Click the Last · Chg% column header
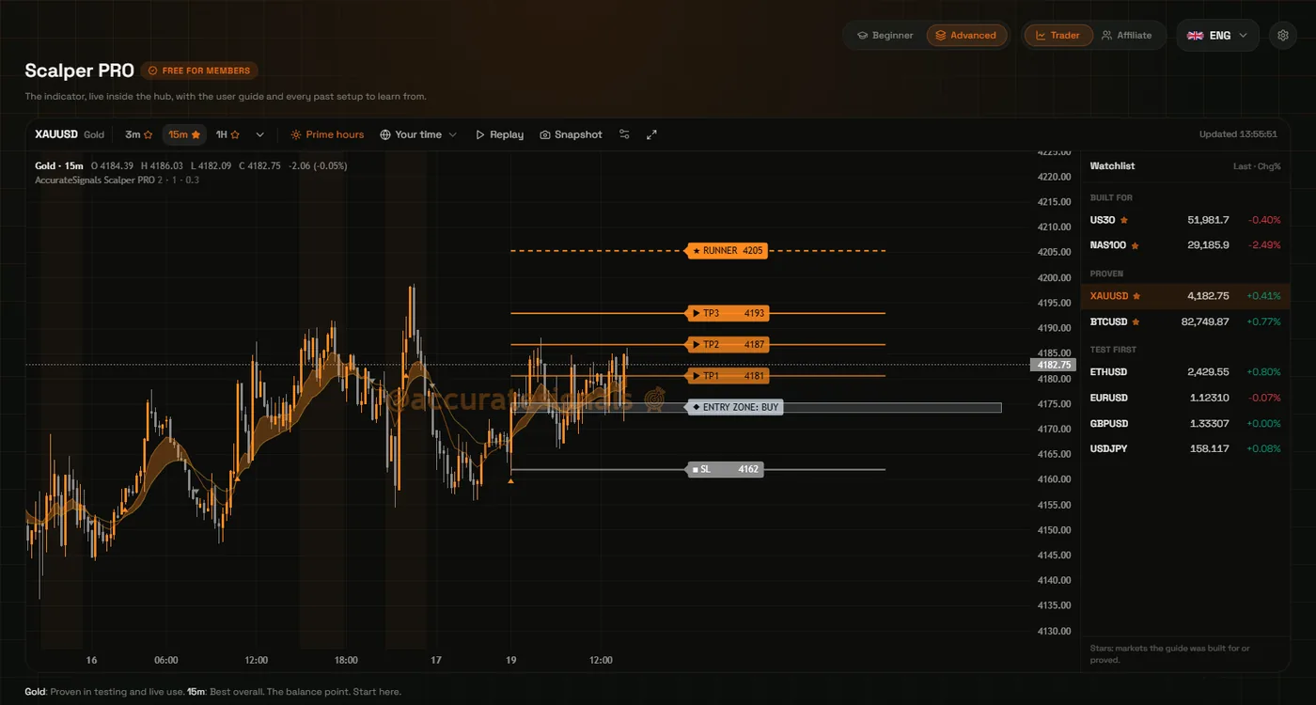Screen dimensions: 1316x705 point(1257,166)
